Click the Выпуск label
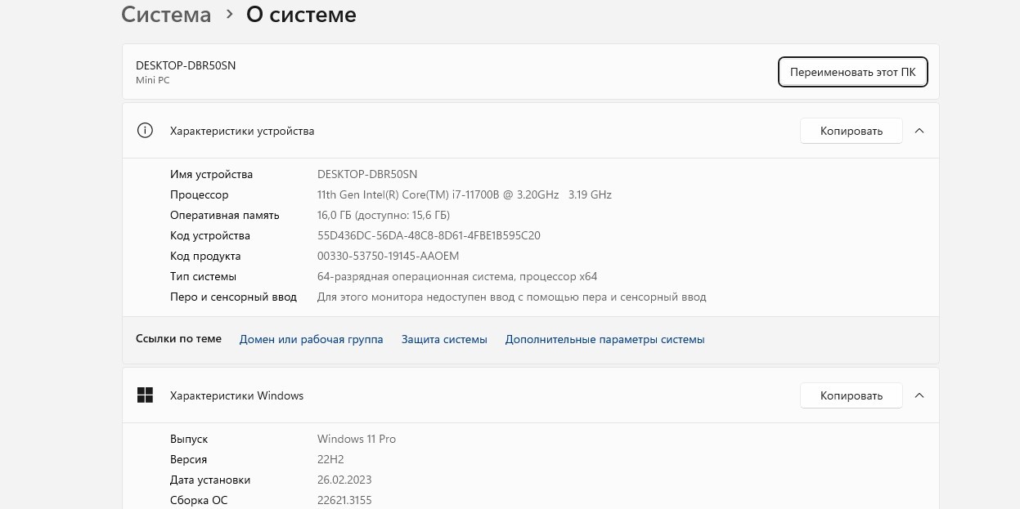Screen dimensions: 1020x509 pos(189,439)
